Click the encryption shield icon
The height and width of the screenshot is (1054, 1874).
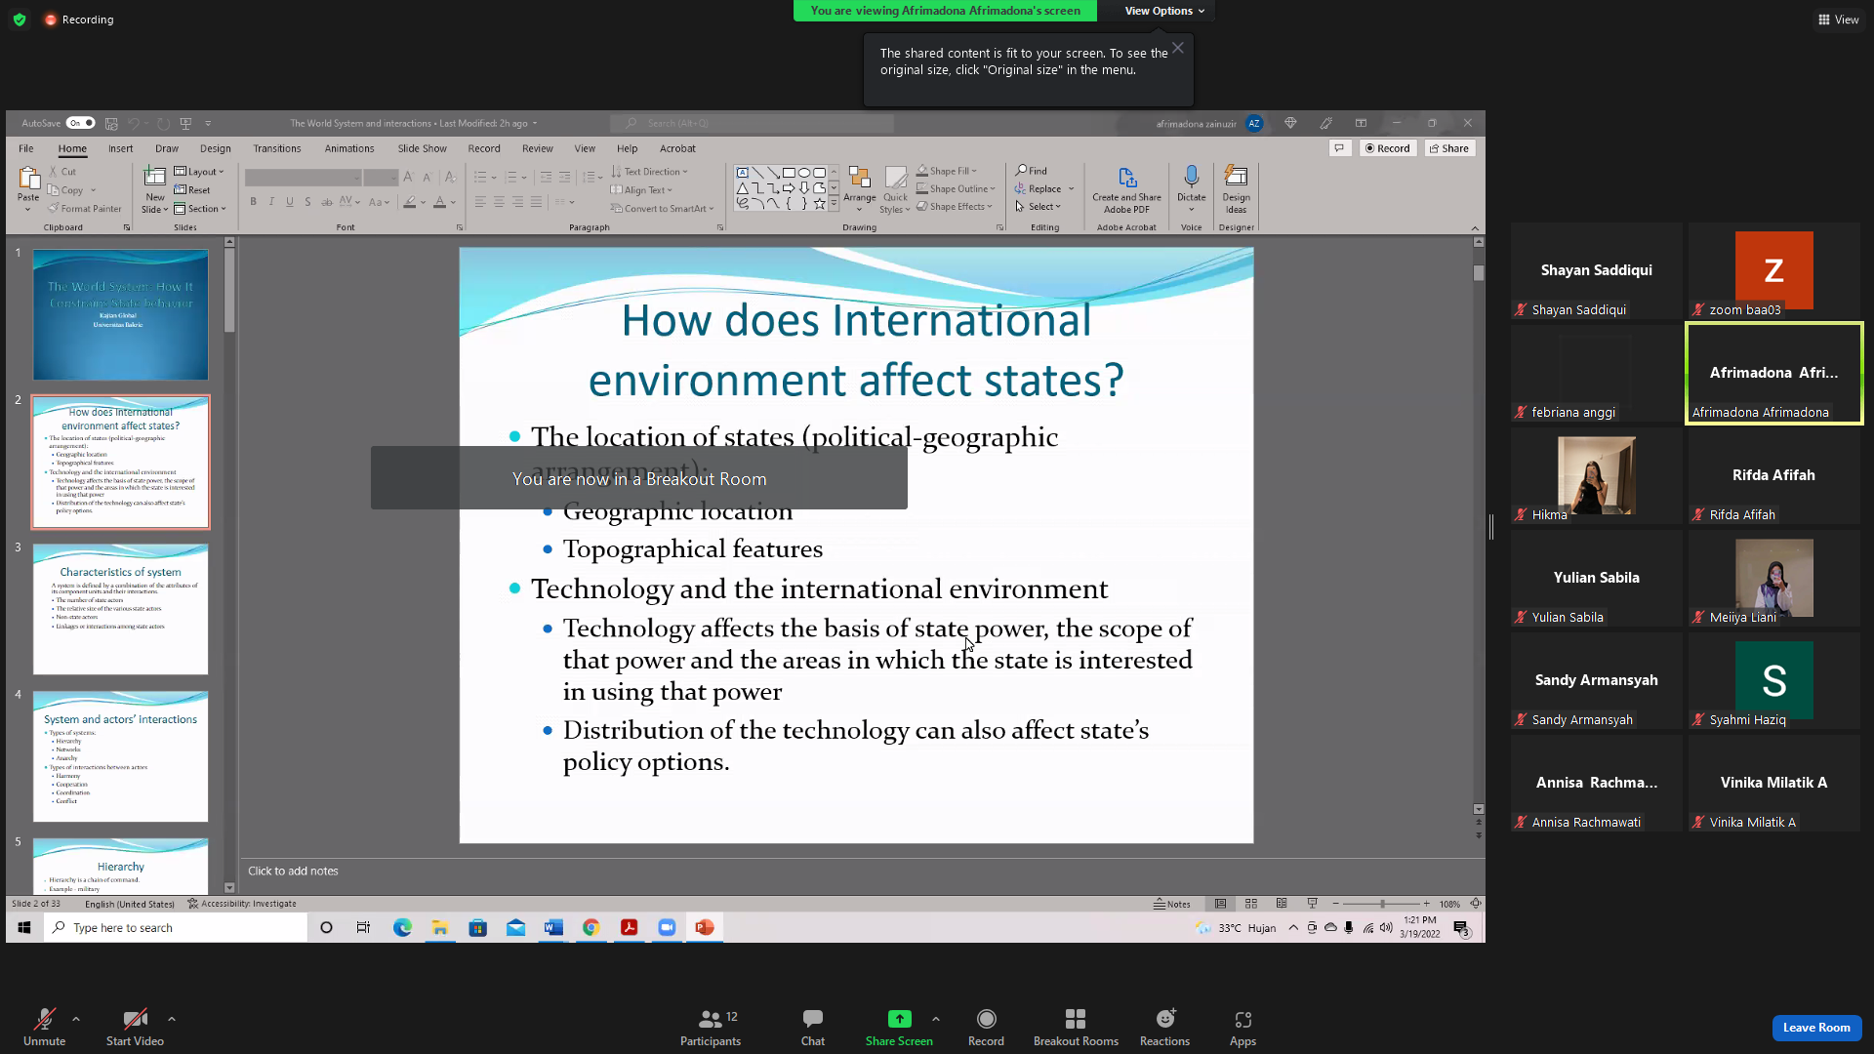(x=20, y=20)
